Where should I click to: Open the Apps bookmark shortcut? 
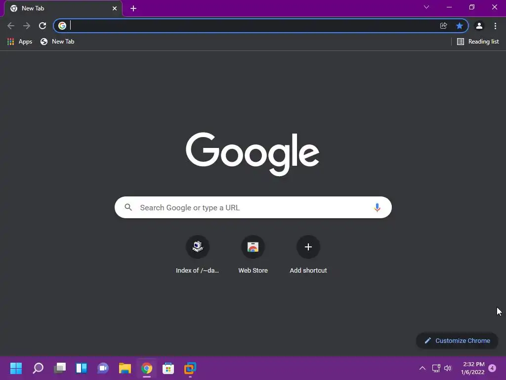[x=20, y=42]
